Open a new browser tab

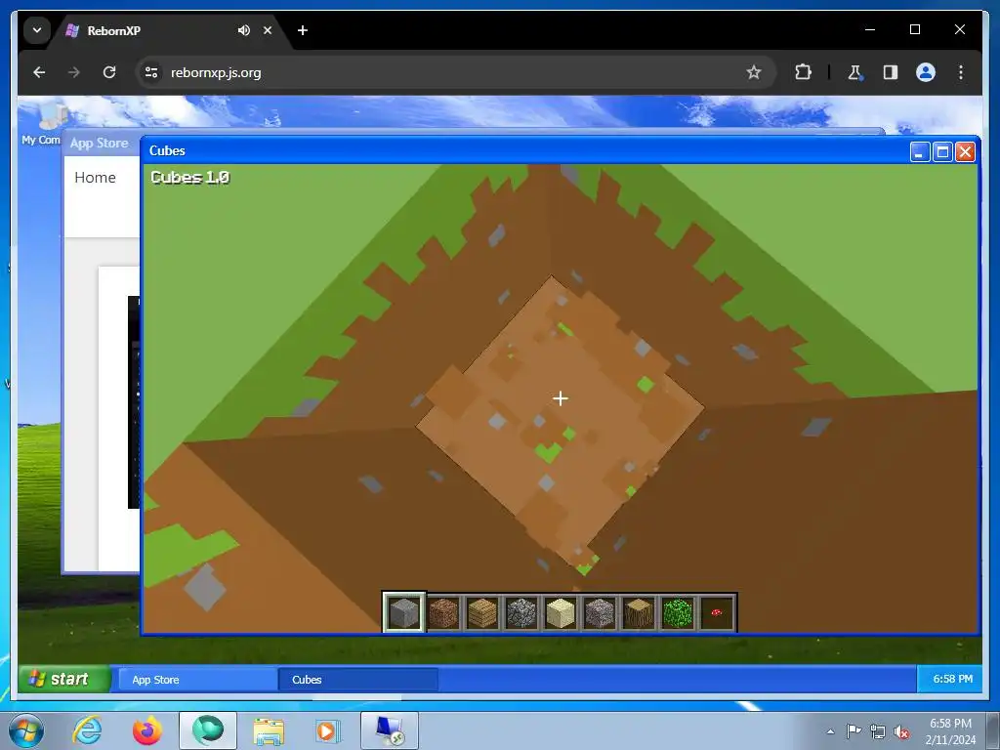pos(303,30)
